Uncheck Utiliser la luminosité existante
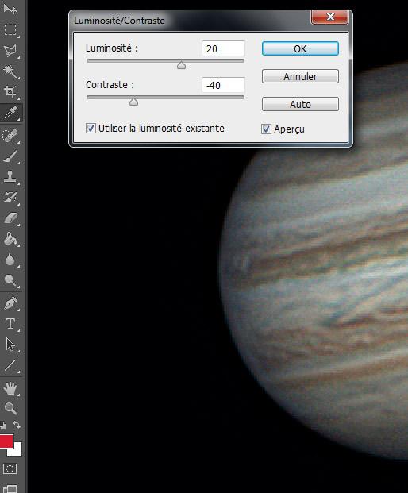The image size is (408, 493). pos(90,129)
